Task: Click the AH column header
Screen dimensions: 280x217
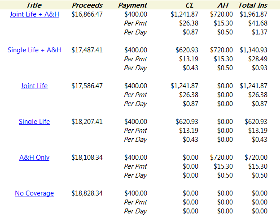Action: [223, 5]
